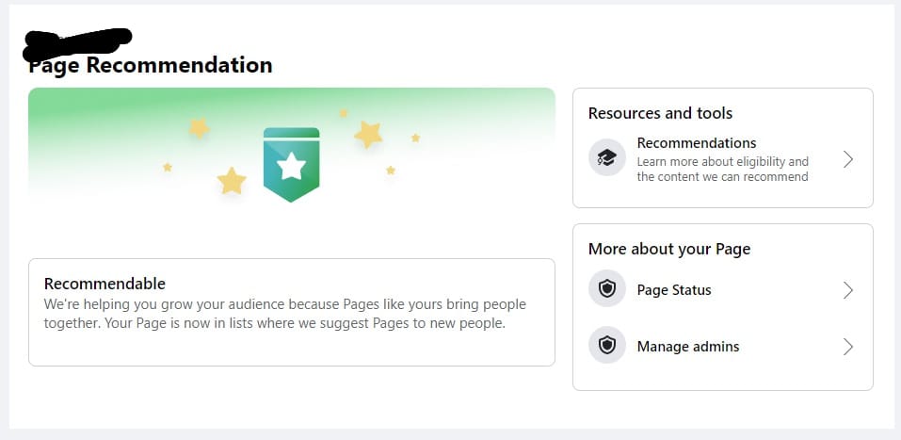Click the yellow star below-left of badge

pyautogui.click(x=232, y=181)
